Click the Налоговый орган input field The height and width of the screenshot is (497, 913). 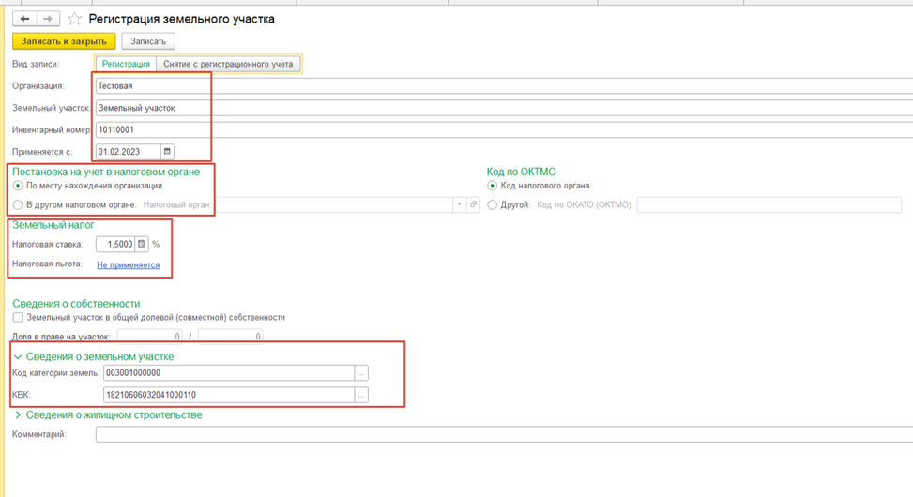(334, 204)
